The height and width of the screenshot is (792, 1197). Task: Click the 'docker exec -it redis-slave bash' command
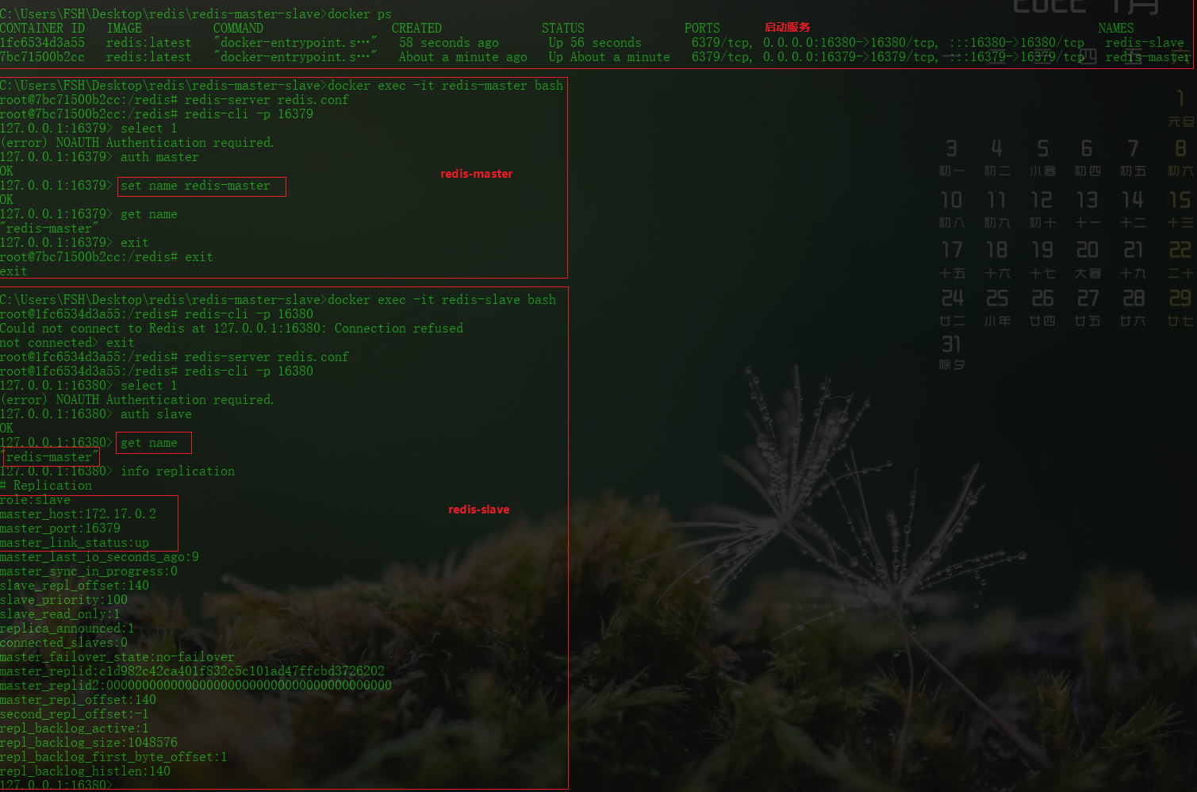pos(442,299)
